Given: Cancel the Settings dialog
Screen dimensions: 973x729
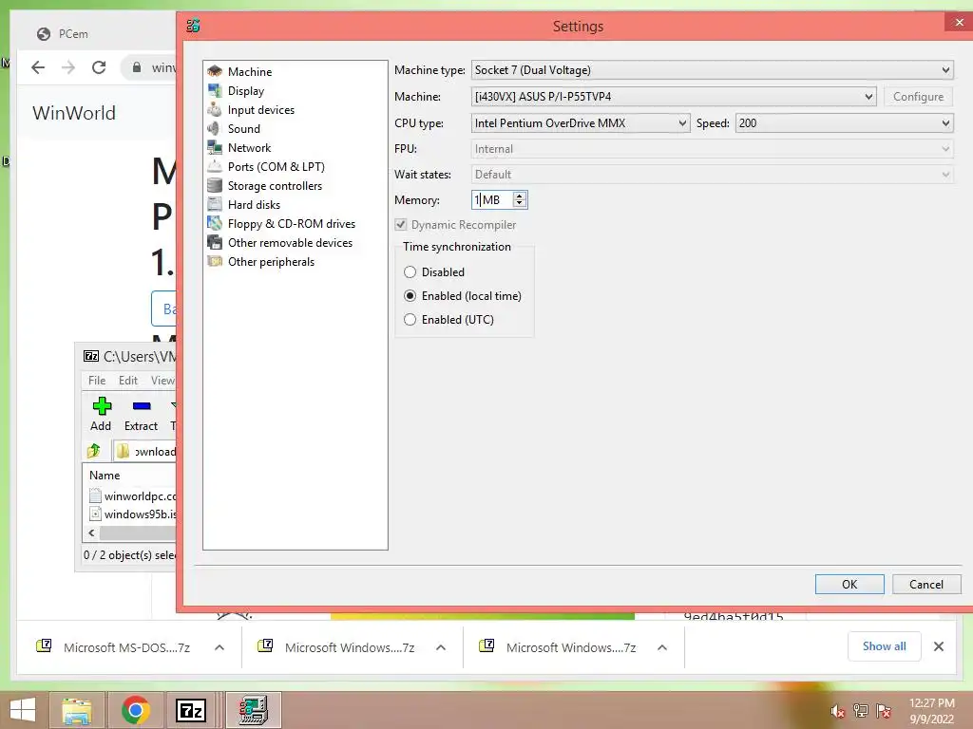Looking at the screenshot, I should coord(926,585).
